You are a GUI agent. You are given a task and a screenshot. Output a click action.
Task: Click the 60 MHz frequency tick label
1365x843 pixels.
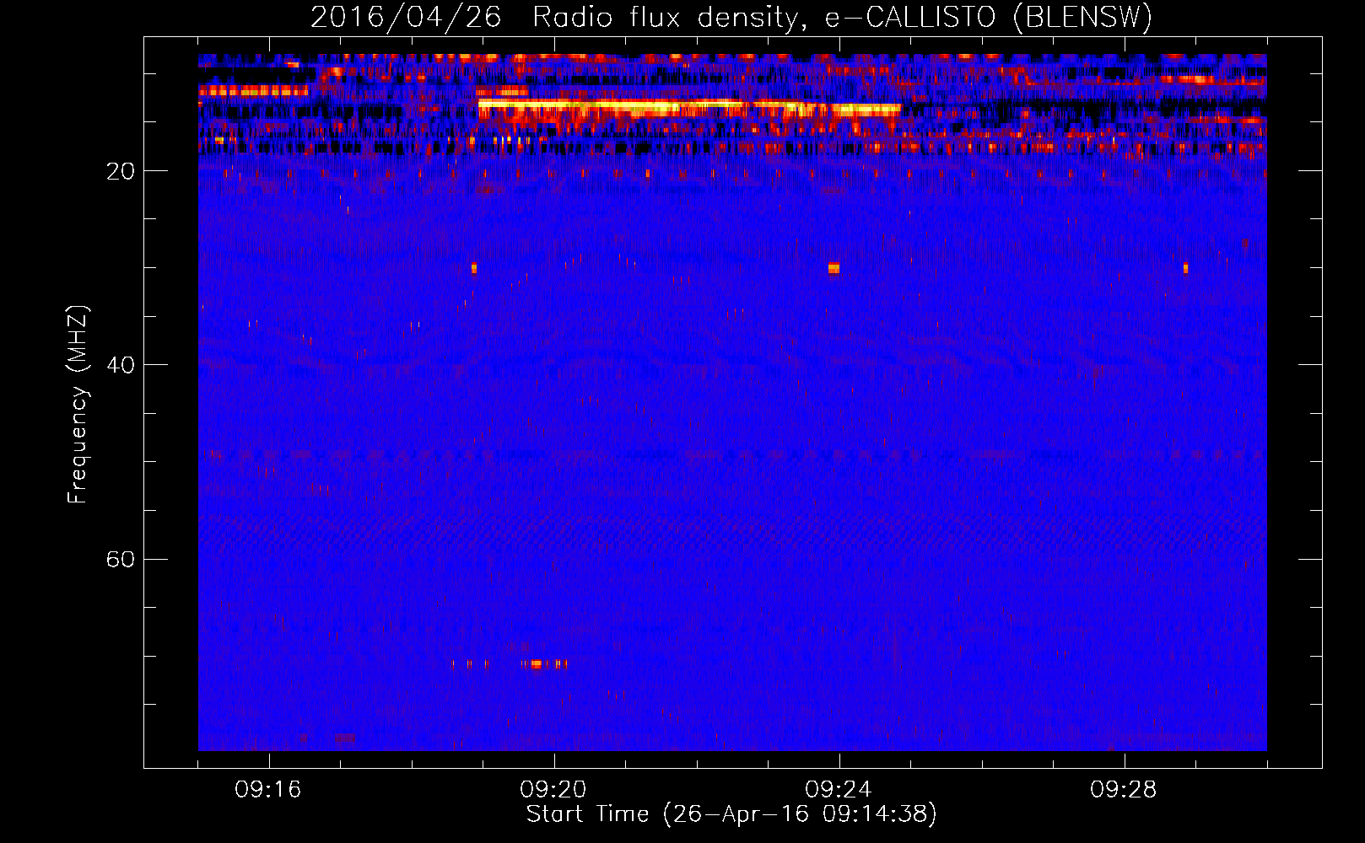click(121, 560)
